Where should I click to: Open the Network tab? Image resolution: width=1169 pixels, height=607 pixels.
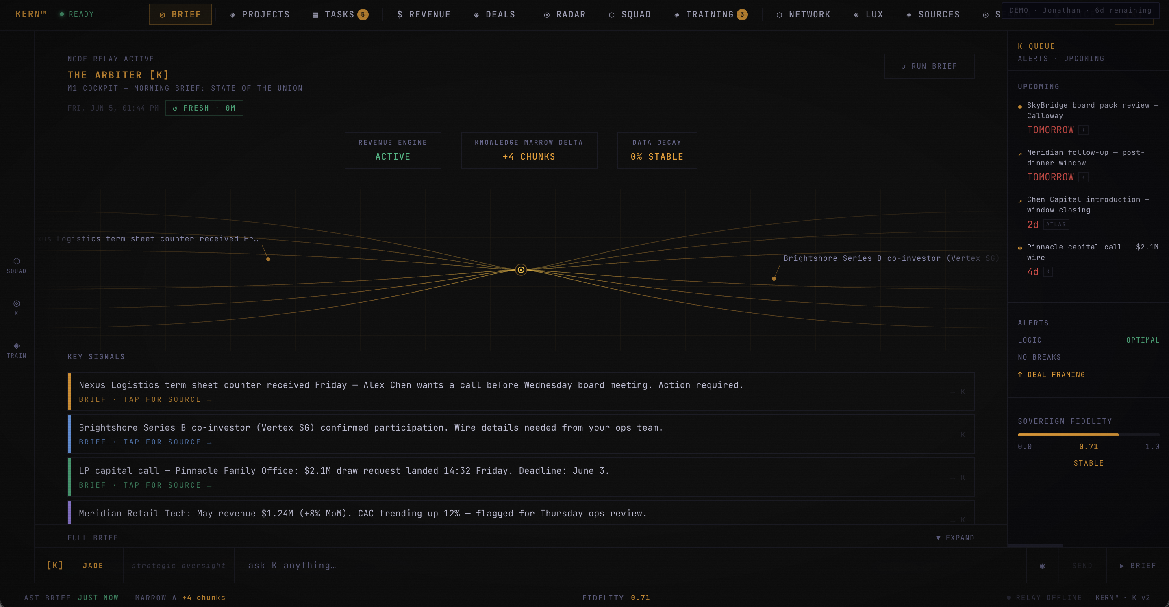pos(803,15)
